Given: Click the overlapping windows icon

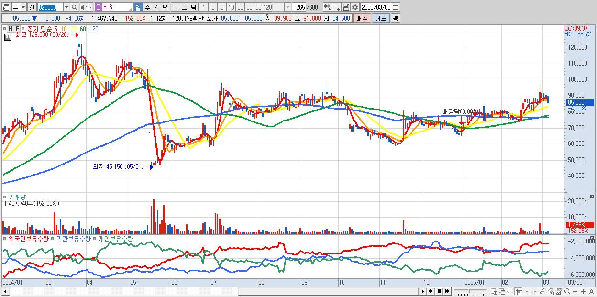Looking at the screenshot, I should [502, 292].
